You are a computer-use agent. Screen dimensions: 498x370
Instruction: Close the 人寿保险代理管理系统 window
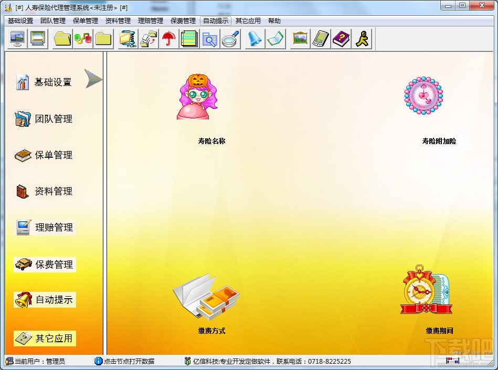[x=482, y=5]
